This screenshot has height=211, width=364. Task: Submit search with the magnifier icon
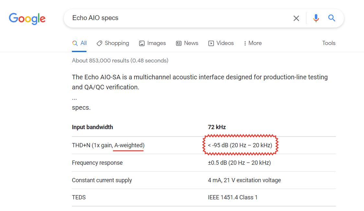332,18
